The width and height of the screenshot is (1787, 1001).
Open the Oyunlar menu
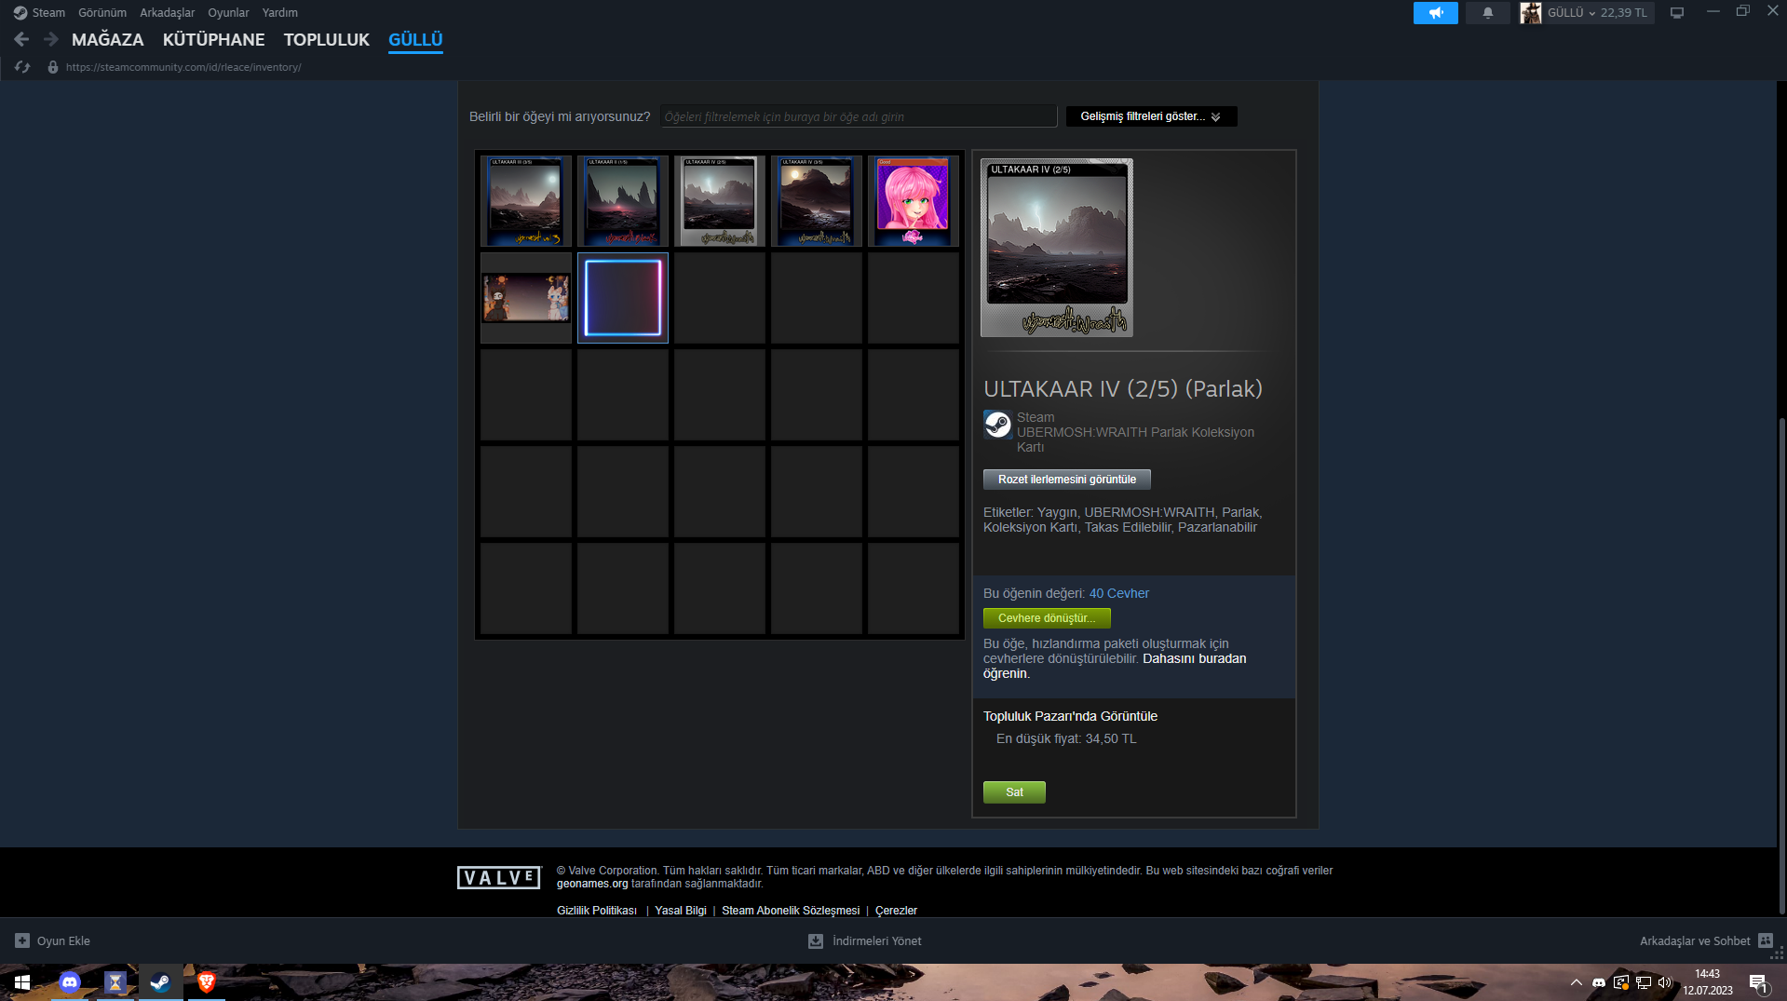pyautogui.click(x=228, y=13)
